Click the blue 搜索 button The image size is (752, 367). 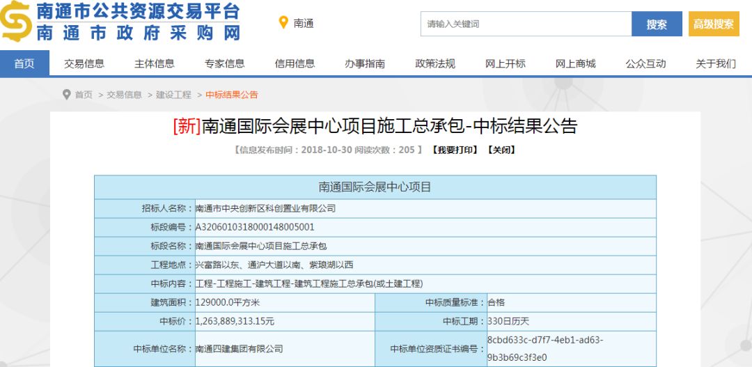pyautogui.click(x=657, y=24)
